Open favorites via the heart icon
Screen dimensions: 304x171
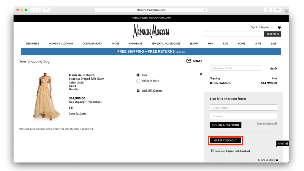point(279,28)
